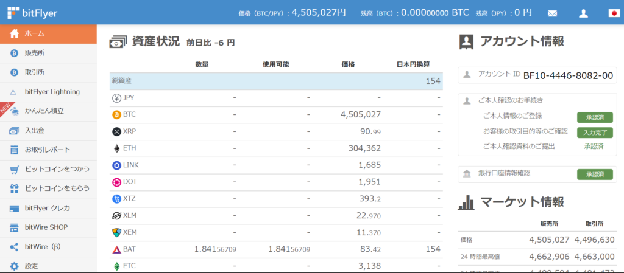Click the 入出金 money icon

pyautogui.click(x=15, y=131)
